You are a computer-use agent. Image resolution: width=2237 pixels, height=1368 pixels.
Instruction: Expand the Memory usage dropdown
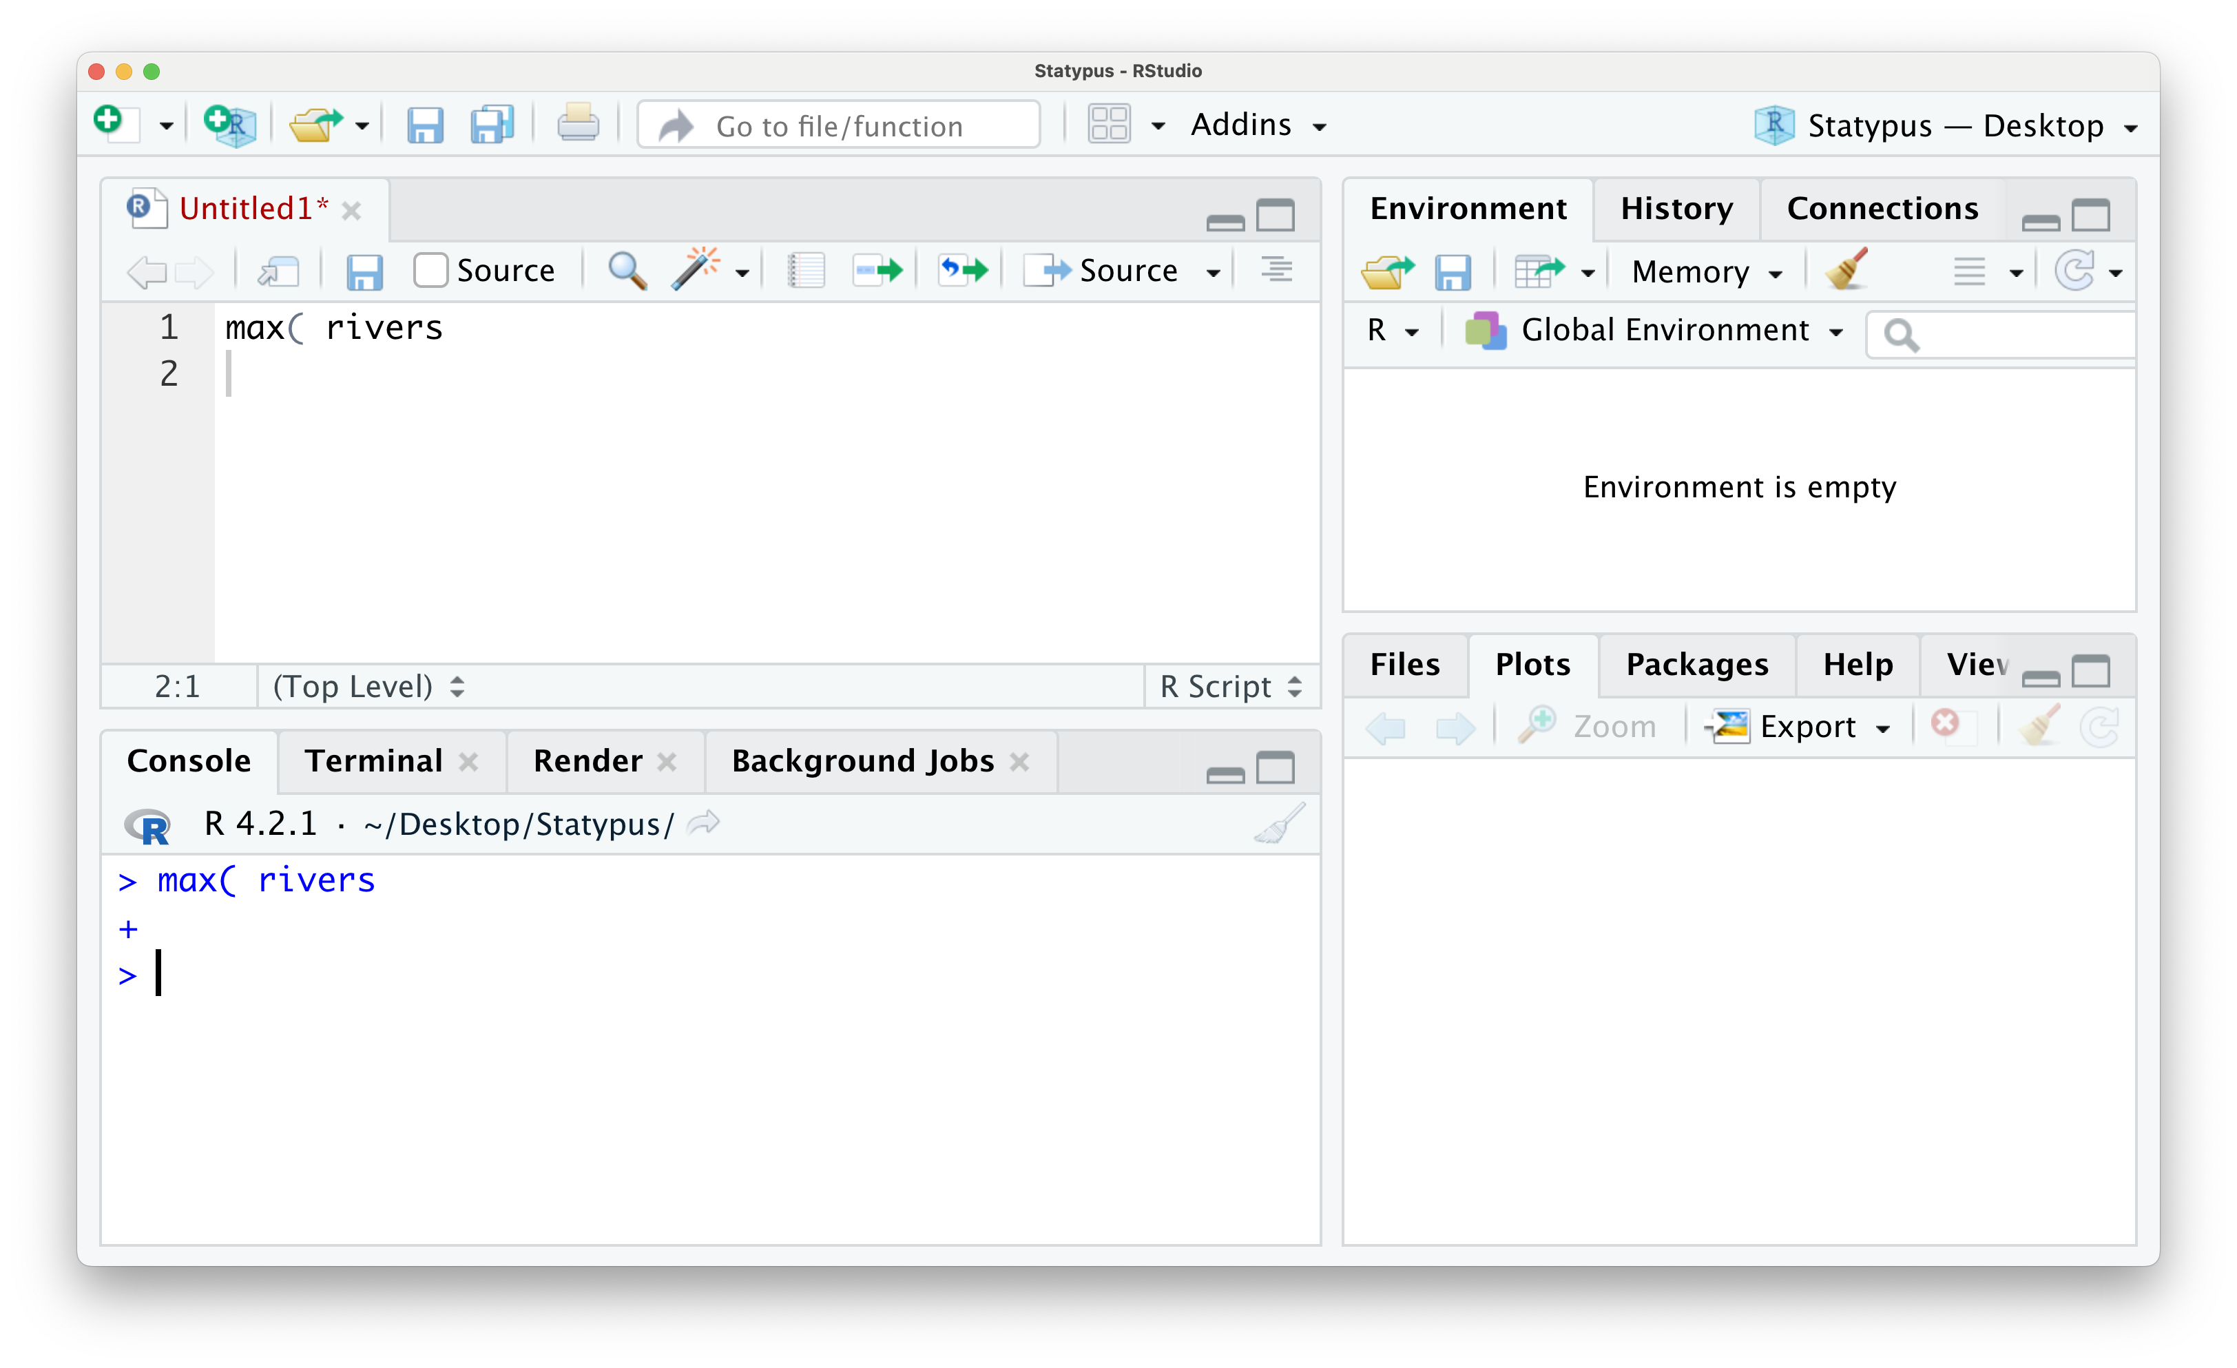pyautogui.click(x=1705, y=271)
